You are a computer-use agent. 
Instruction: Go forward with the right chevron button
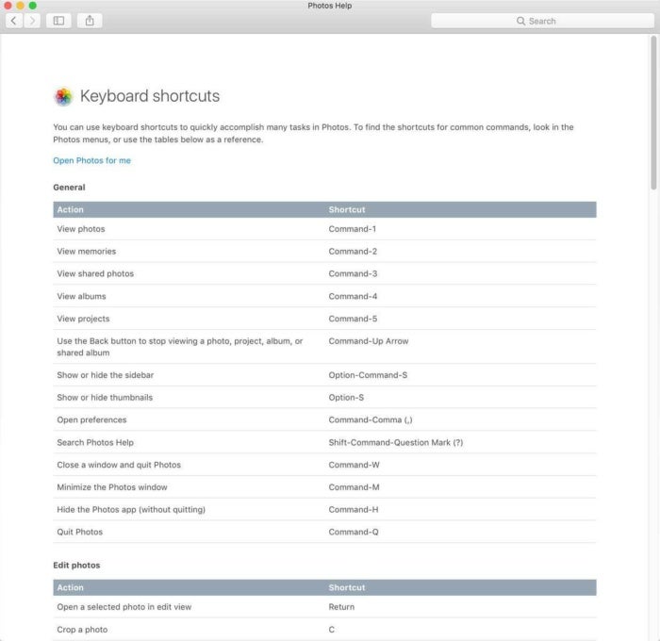point(32,21)
